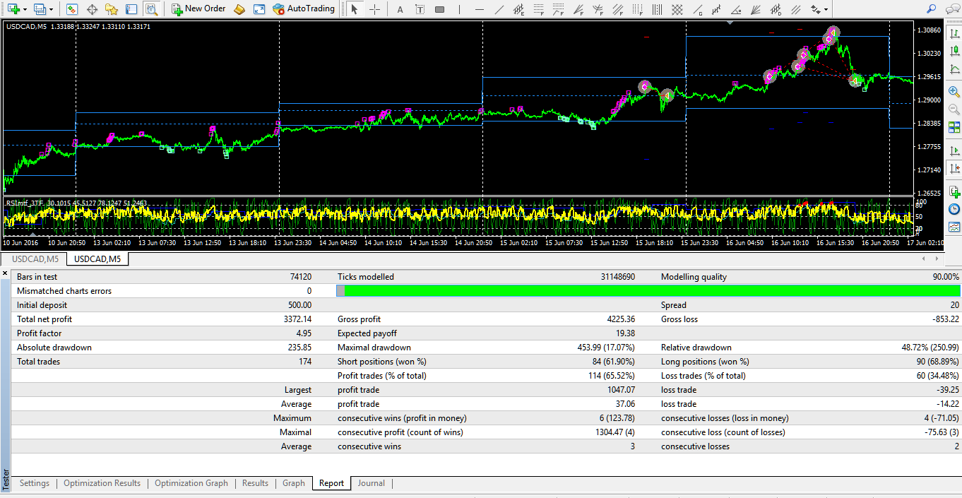Select the Fibonacci Fan tool
This screenshot has height=498, width=962.
pyautogui.click(x=578, y=9)
